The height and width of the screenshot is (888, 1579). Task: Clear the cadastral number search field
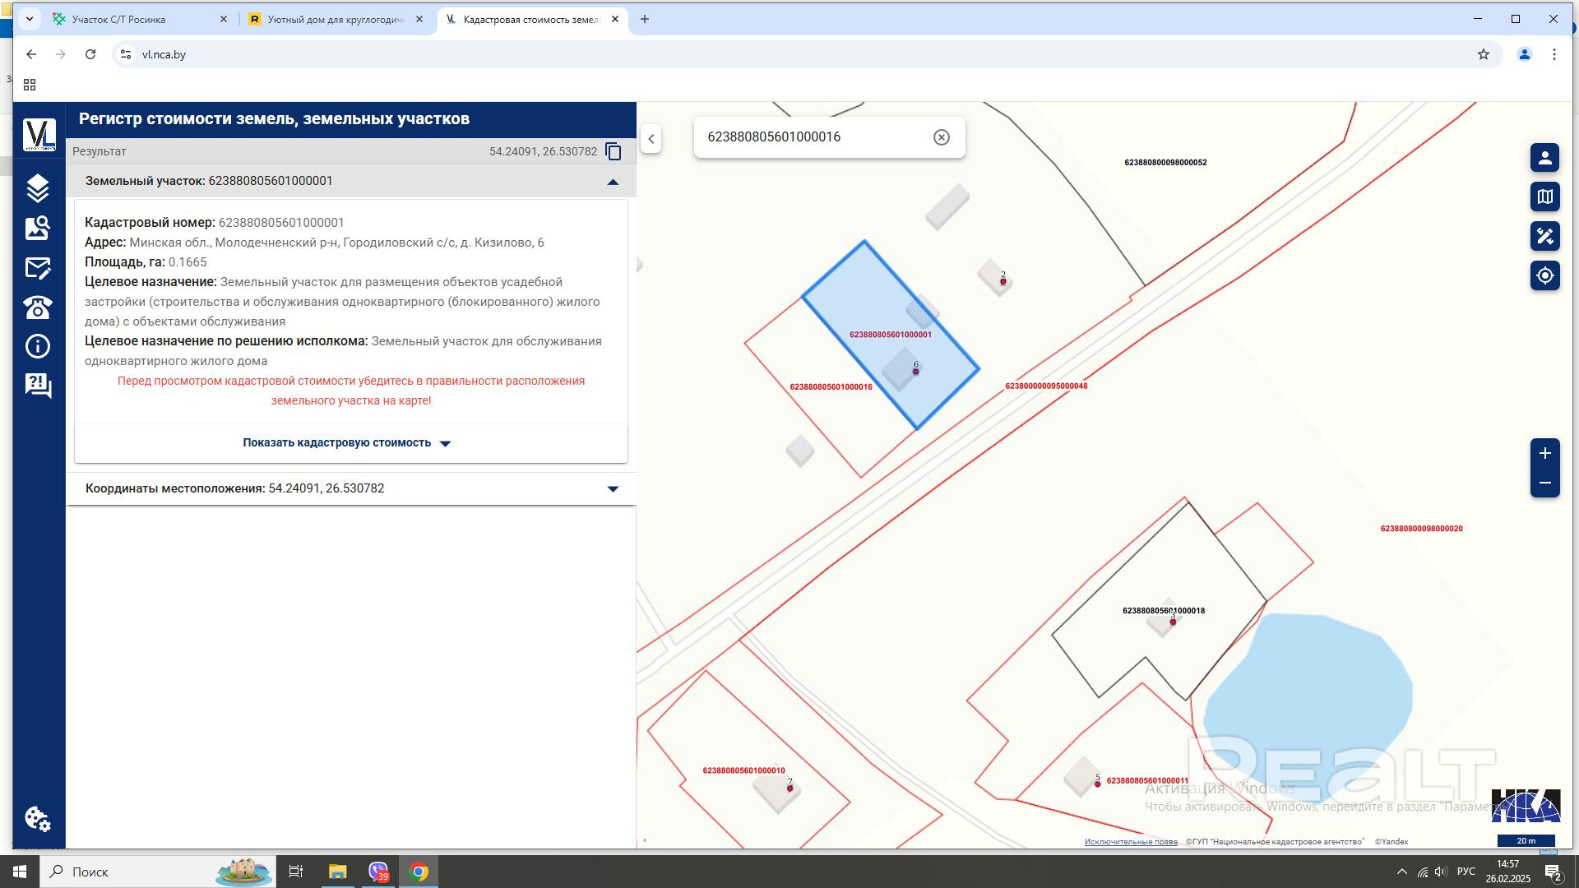pyautogui.click(x=941, y=137)
